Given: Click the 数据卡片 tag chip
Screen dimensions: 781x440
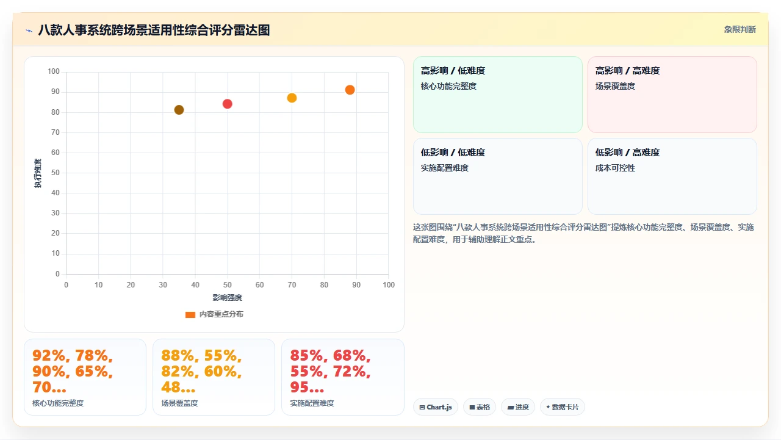Looking at the screenshot, I should coord(563,407).
